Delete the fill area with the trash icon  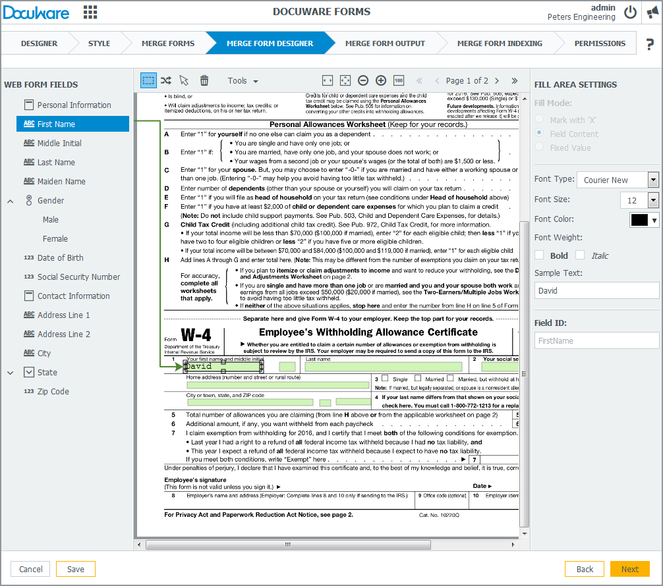tap(204, 80)
